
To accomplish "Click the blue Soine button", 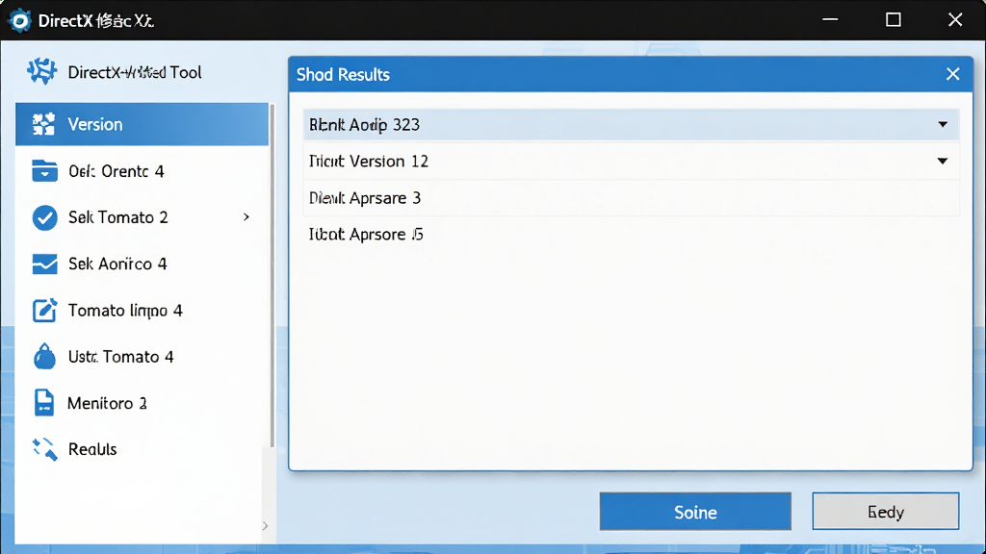I will pyautogui.click(x=695, y=512).
